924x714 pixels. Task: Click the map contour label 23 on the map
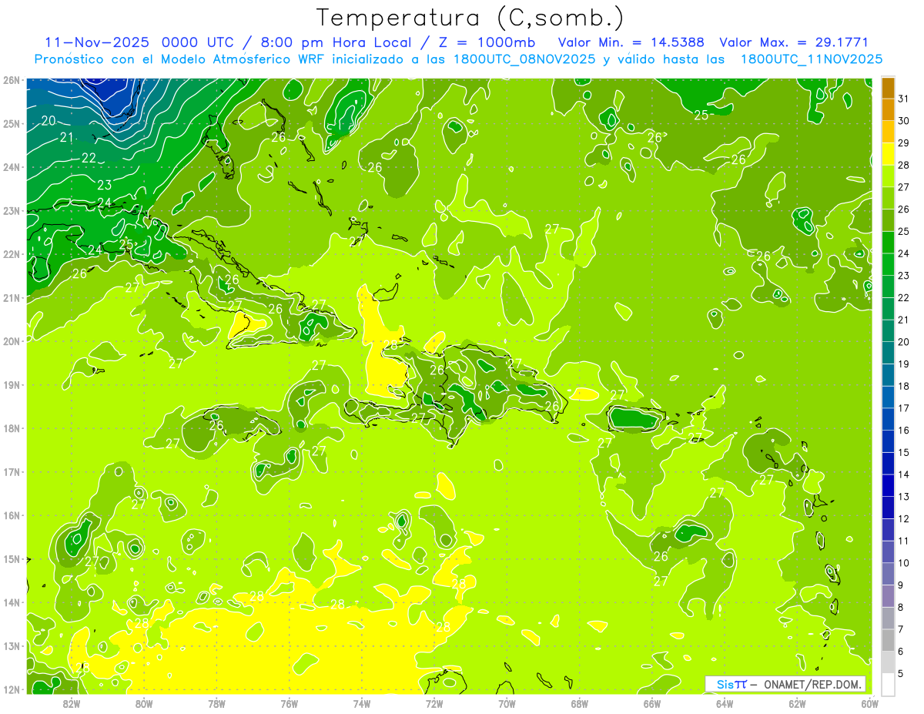pos(104,185)
